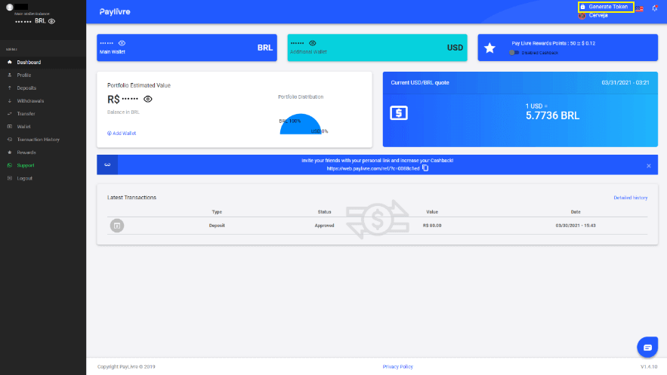The width and height of the screenshot is (667, 375).
Task: Open the language flag selector
Action: point(639,8)
